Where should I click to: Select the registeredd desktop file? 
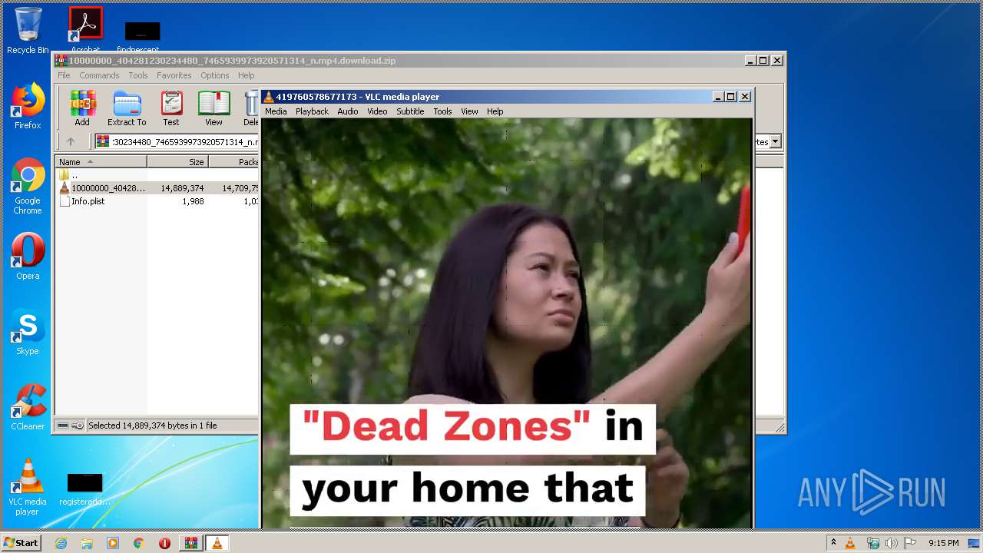[84, 489]
